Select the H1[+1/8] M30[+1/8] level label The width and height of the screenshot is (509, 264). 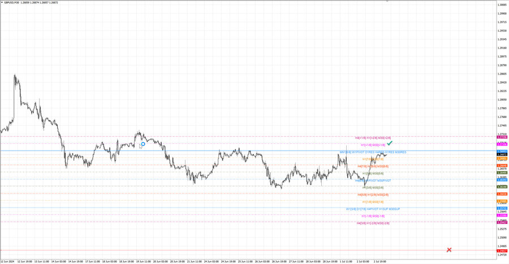pos(373,145)
